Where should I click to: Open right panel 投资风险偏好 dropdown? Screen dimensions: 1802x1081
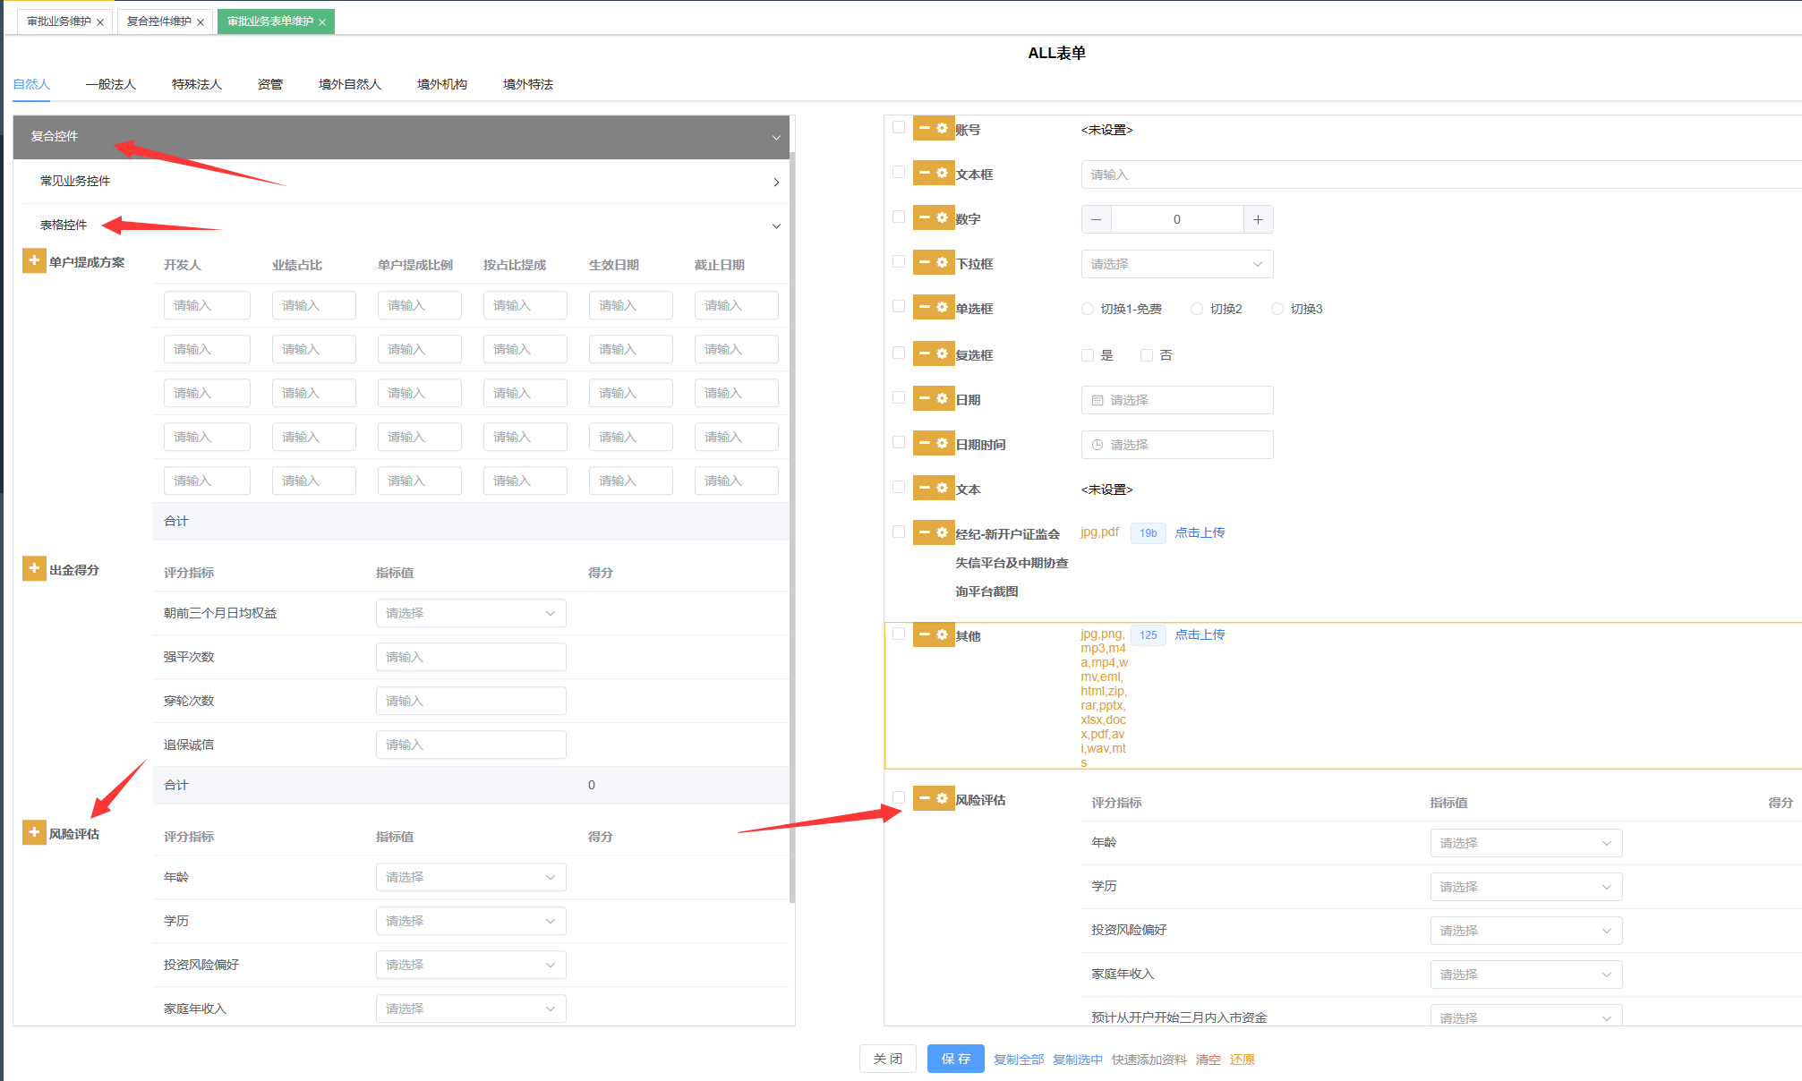coord(1526,931)
